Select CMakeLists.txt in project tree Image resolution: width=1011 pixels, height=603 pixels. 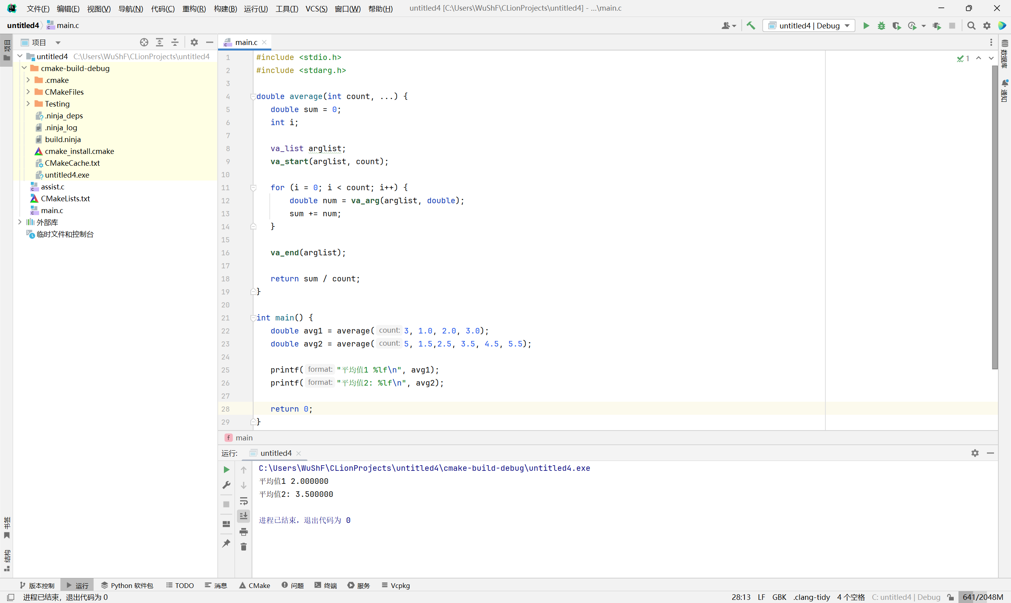coord(65,198)
